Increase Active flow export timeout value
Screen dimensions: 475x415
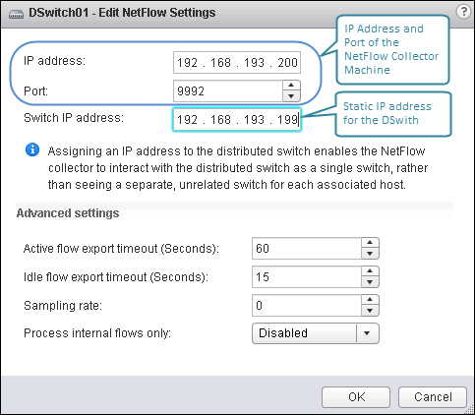click(370, 243)
